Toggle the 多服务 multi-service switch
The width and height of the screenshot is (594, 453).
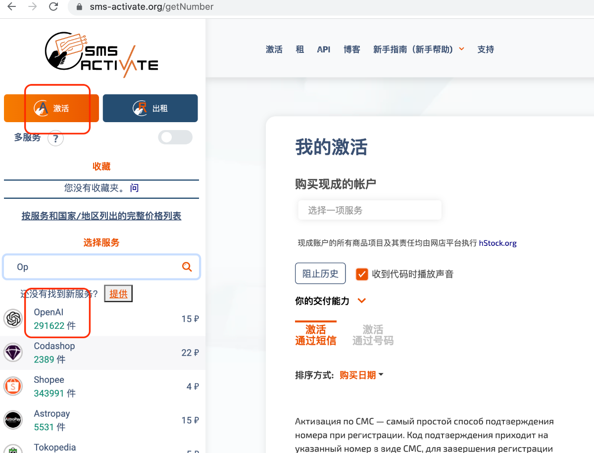click(175, 137)
